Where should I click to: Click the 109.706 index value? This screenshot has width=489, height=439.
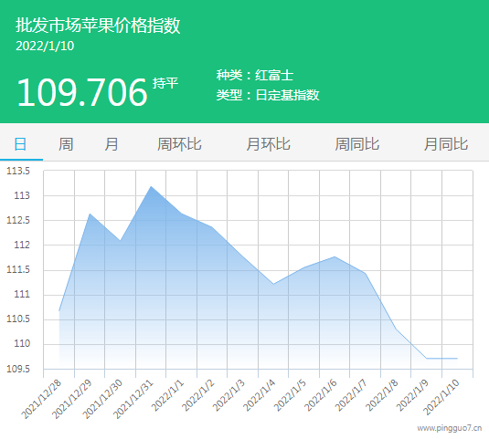[x=81, y=92]
